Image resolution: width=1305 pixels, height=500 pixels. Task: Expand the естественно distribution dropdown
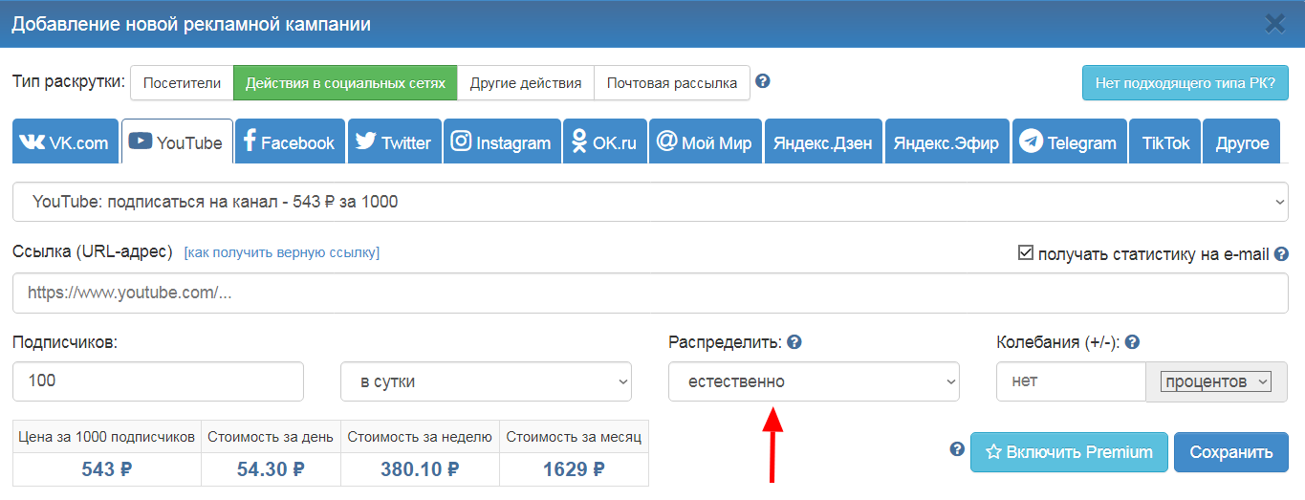813,381
